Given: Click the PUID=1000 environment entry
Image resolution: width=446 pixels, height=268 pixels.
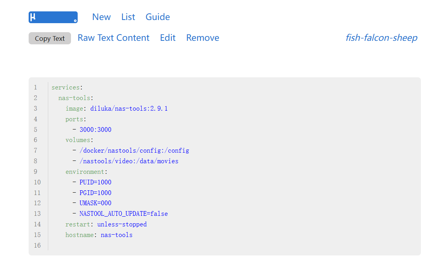Looking at the screenshot, I should [95, 182].
